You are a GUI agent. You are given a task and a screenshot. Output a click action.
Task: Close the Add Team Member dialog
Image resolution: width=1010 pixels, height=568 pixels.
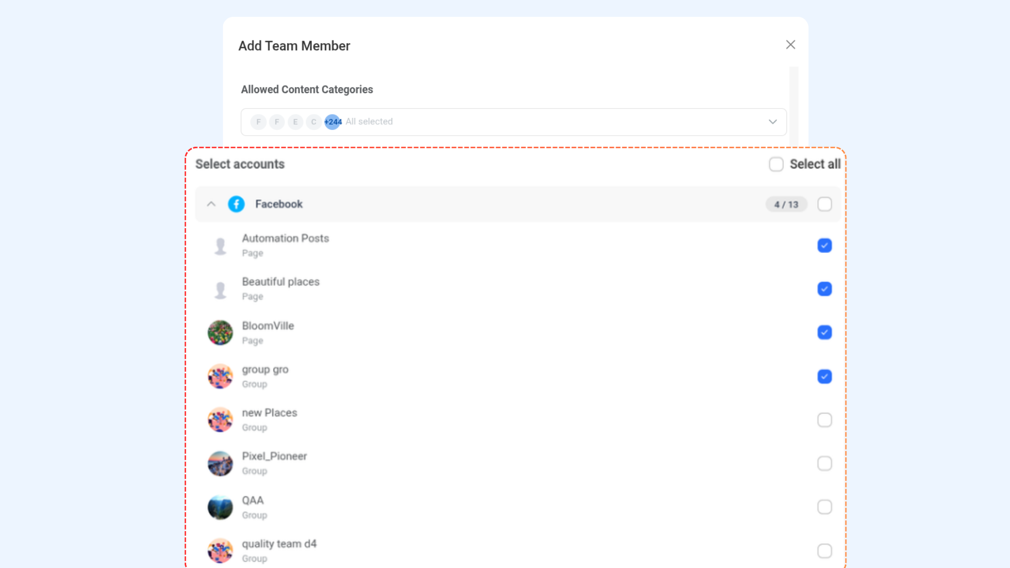(791, 45)
